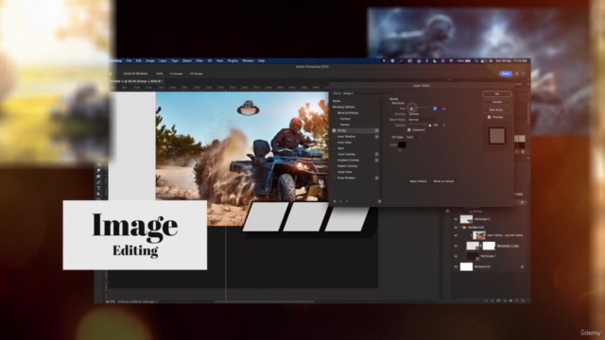The width and height of the screenshot is (605, 340).
Task: Enable the Drop Shadow checkbox
Action: (335, 178)
